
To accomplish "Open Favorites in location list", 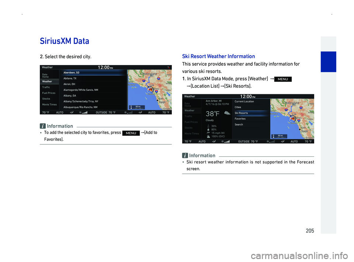I will pyautogui.click(x=251, y=119).
